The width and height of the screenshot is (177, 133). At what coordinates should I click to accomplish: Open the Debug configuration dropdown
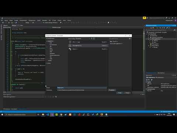[x=28, y=23]
